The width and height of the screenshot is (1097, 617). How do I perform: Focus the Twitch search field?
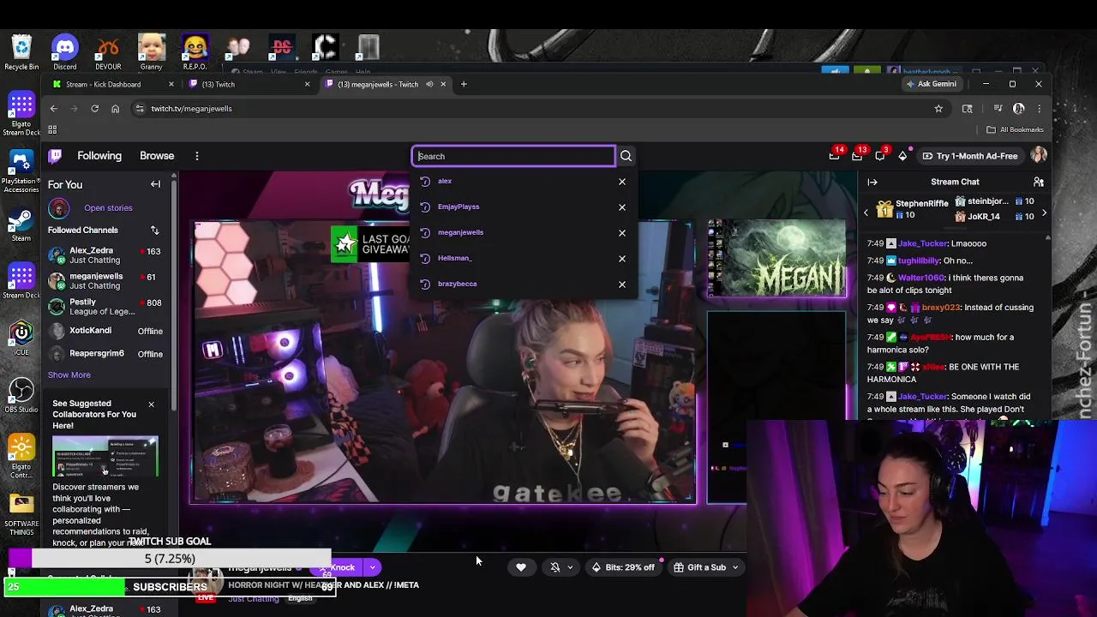513,156
